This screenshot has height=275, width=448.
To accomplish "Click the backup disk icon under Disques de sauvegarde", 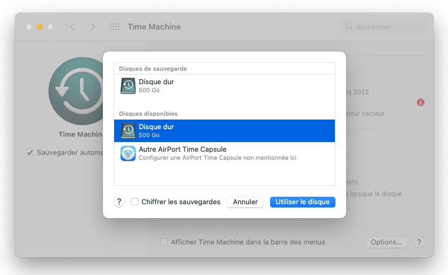I will pyautogui.click(x=128, y=86).
